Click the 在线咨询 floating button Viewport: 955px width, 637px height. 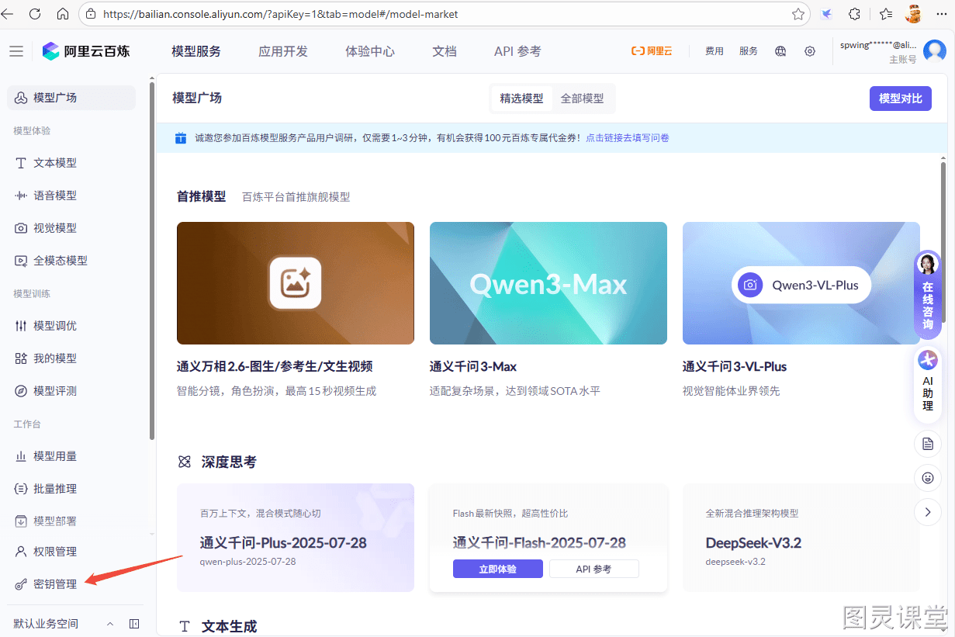(x=928, y=295)
